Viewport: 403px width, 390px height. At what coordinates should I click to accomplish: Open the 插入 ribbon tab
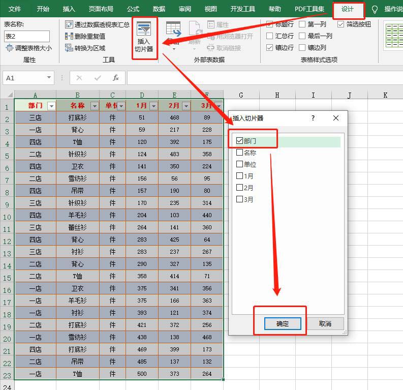69,9
